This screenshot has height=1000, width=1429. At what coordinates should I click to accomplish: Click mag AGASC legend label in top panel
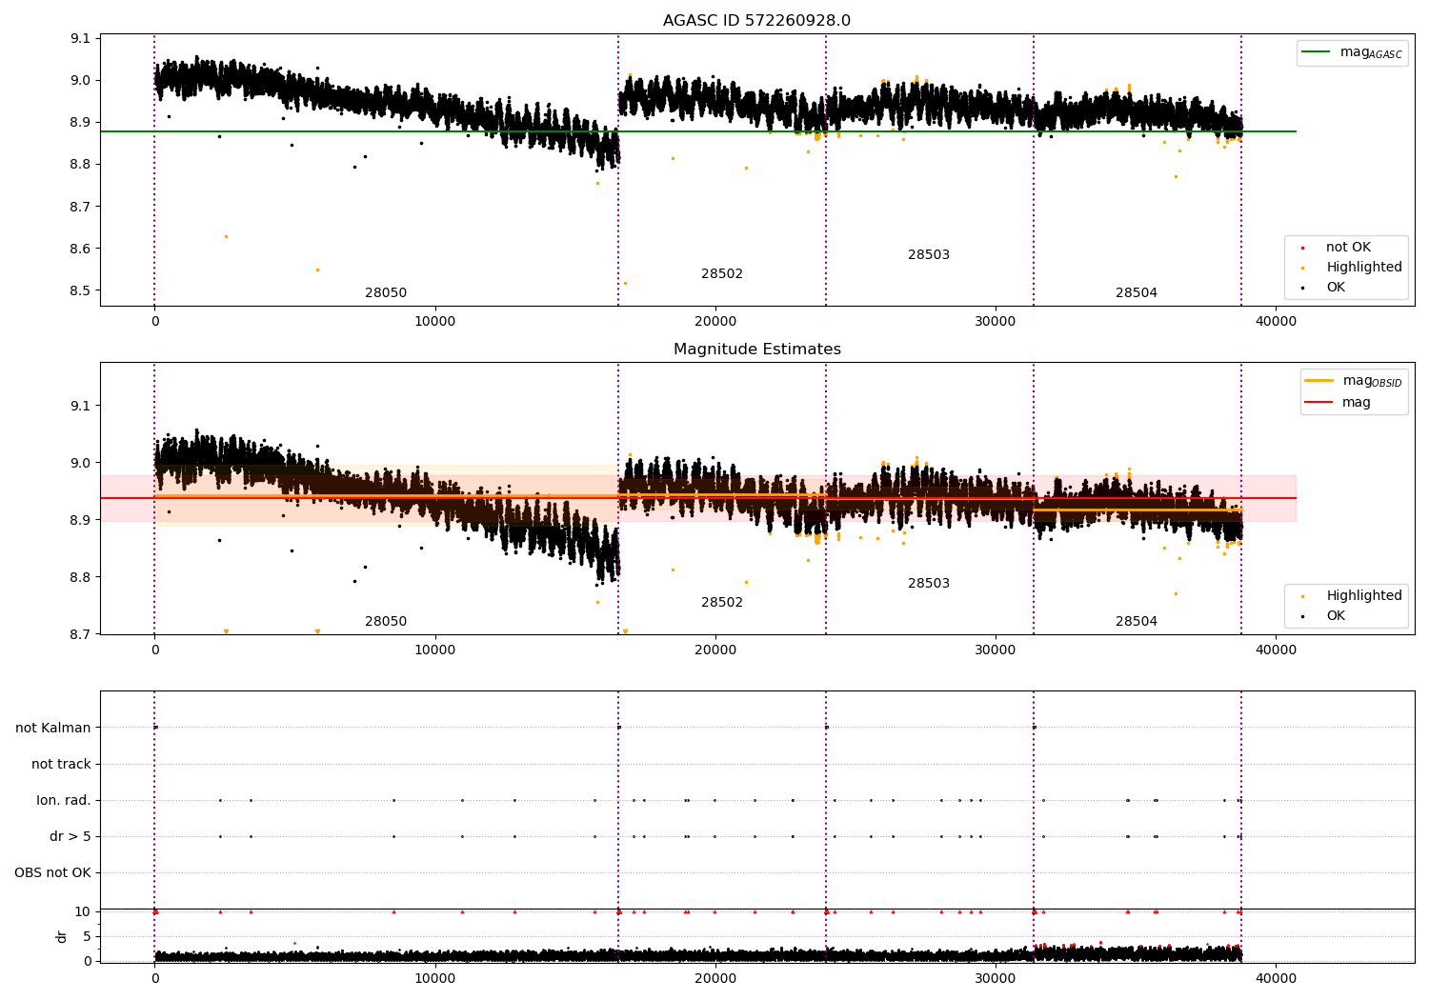1371,52
